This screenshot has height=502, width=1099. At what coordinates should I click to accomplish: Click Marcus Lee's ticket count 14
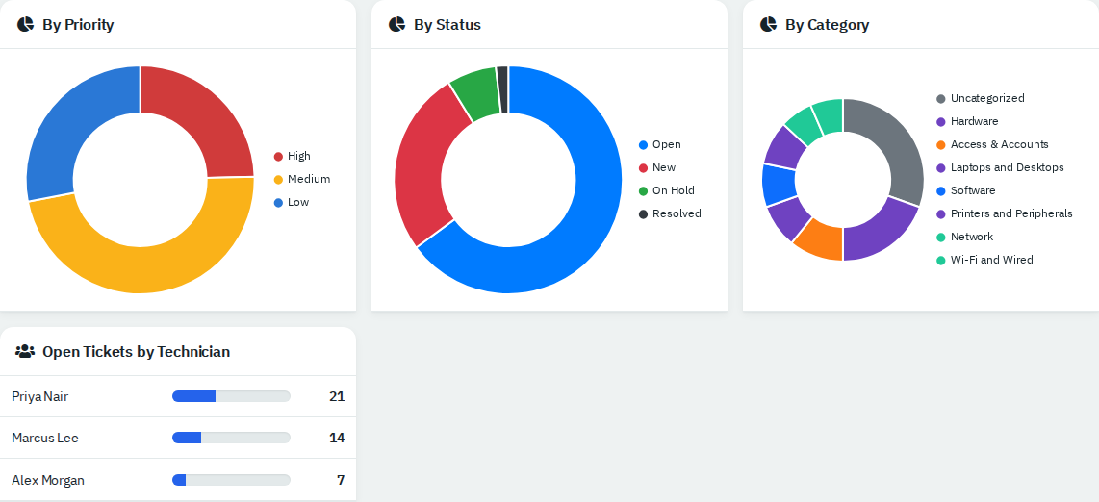[x=337, y=438]
